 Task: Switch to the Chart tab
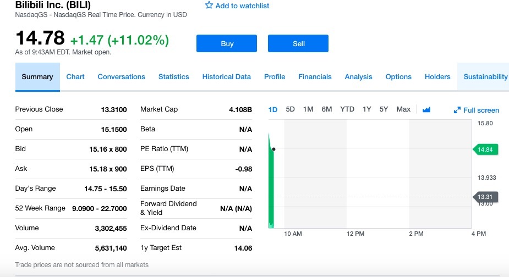click(x=75, y=77)
